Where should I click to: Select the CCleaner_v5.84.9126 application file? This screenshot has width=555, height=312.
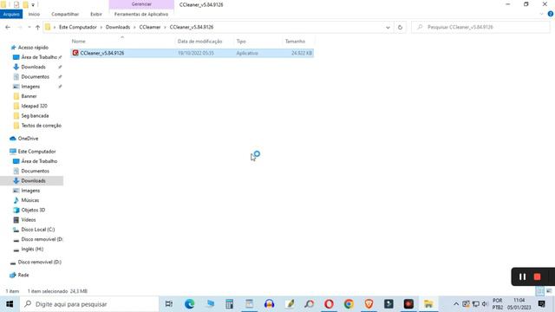[192, 53]
